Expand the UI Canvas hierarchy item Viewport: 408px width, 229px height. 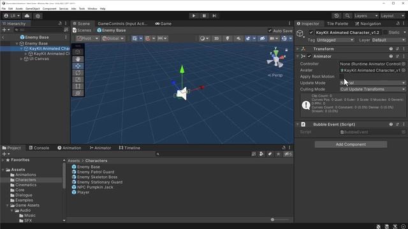click(21, 59)
